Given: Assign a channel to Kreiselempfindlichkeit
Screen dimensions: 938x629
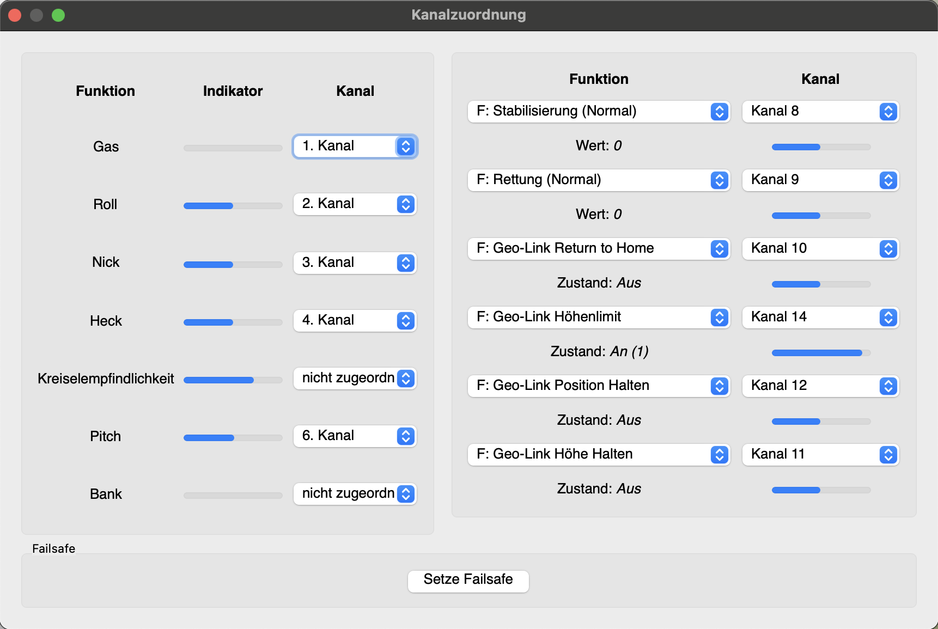Looking at the screenshot, I should coord(355,378).
